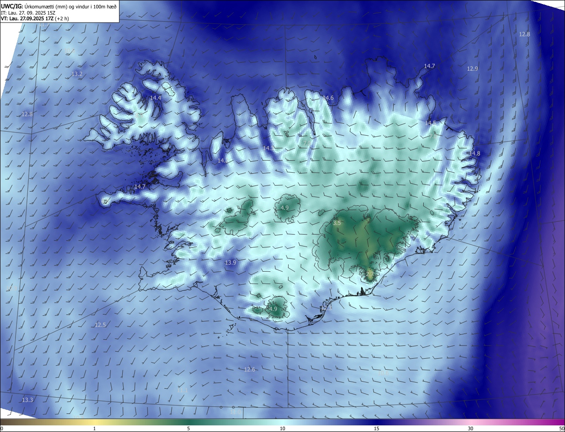Screen dimensions: 565x432
Task: Click the 14.4 value on the Westfjords
Action: point(155,98)
